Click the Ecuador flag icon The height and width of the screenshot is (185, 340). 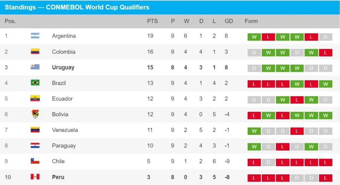pyautogui.click(x=35, y=98)
